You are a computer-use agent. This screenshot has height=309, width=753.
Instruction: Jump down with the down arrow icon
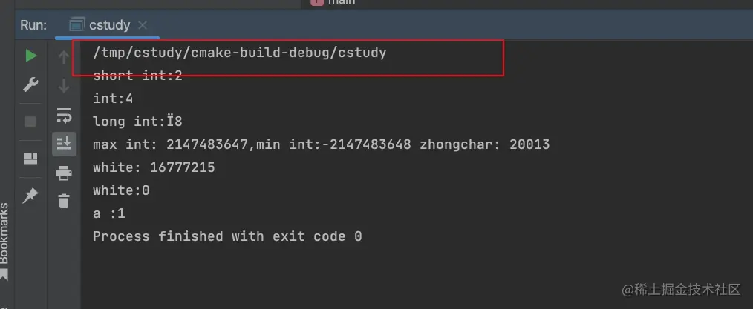pos(64,87)
